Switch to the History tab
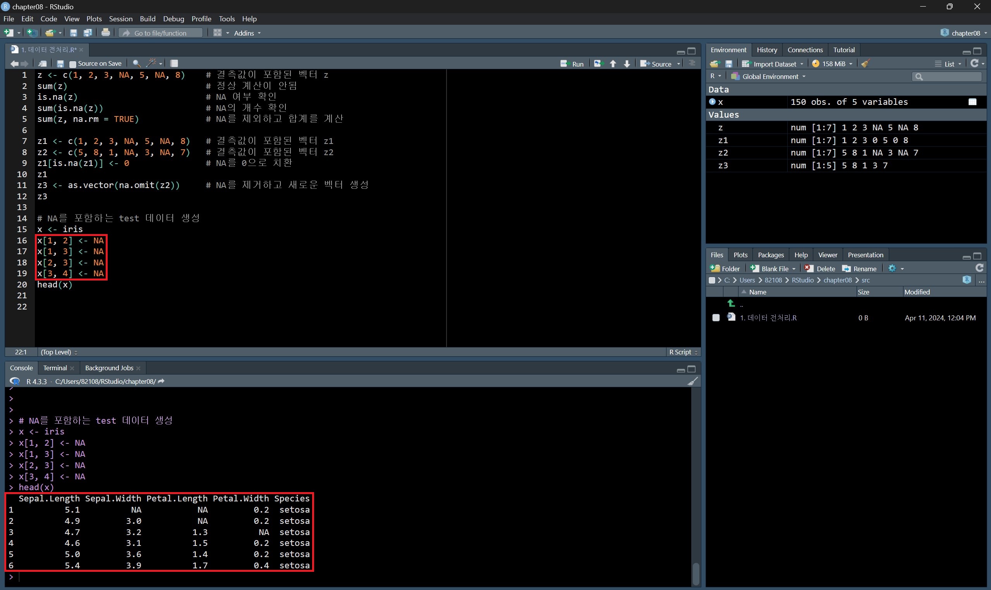Screen dimensions: 991x590 tap(767, 50)
